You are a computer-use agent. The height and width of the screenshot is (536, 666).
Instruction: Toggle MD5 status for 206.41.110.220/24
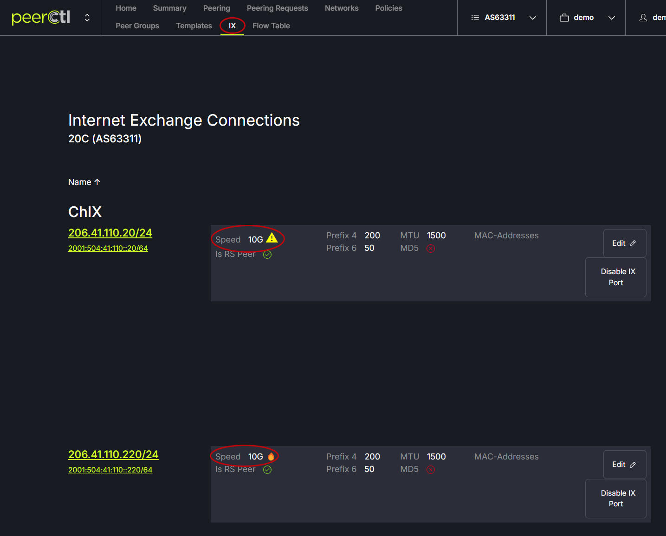coord(431,470)
